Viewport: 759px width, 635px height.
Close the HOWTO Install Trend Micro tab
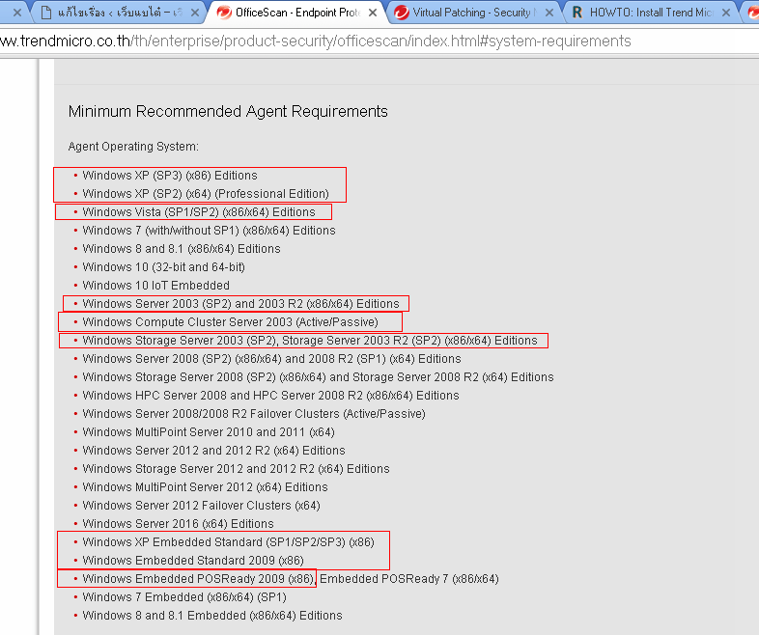pos(725,13)
